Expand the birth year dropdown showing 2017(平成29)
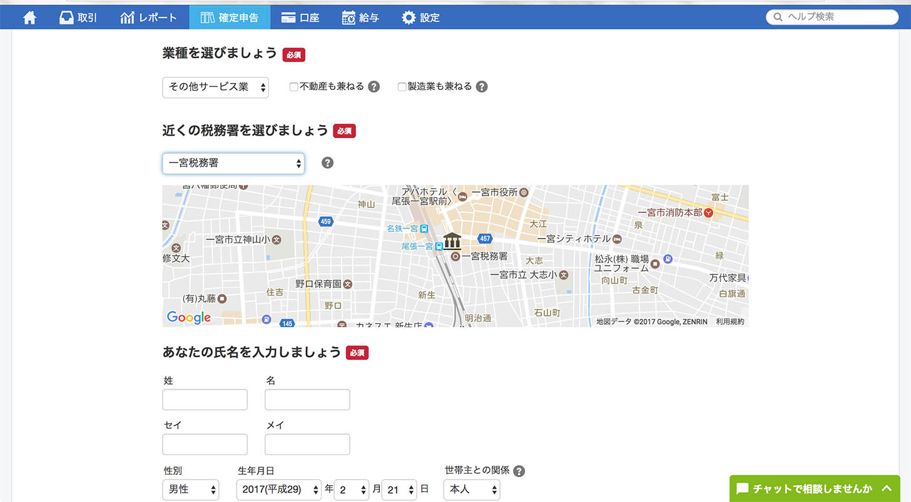Viewport: 911px width, 502px height. click(278, 490)
